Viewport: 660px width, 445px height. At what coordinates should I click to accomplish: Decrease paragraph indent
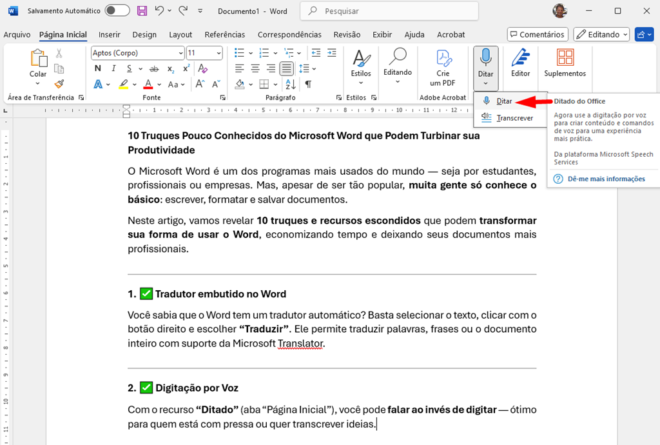click(316, 53)
